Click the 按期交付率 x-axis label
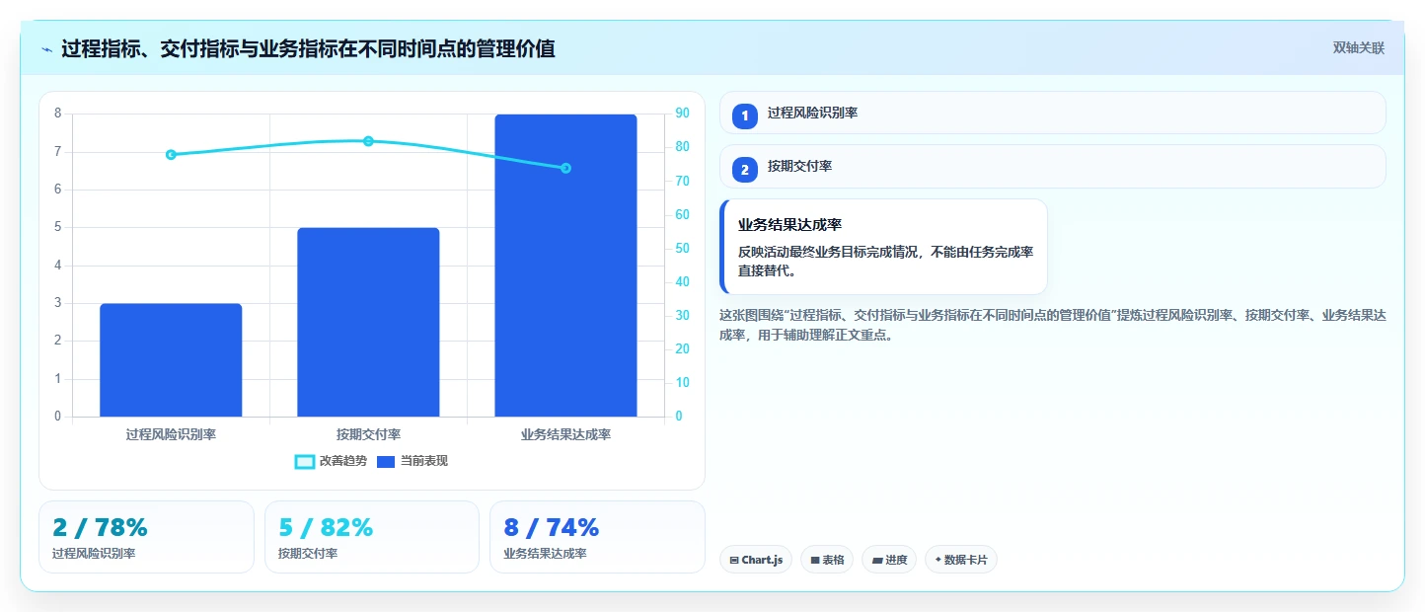 pos(368,434)
